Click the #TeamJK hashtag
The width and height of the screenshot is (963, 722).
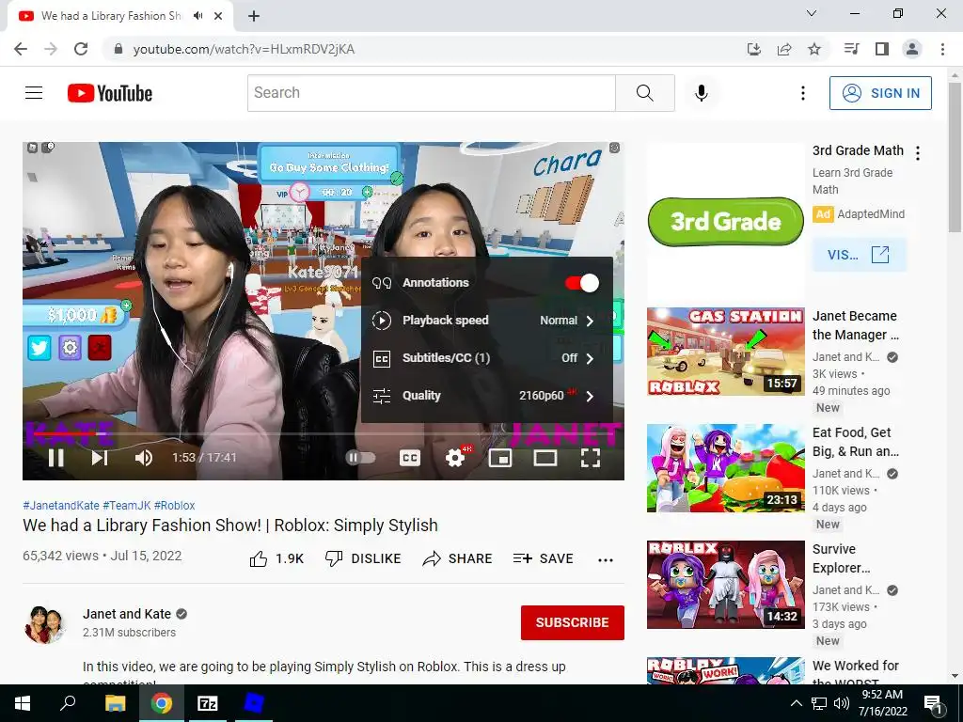(127, 505)
